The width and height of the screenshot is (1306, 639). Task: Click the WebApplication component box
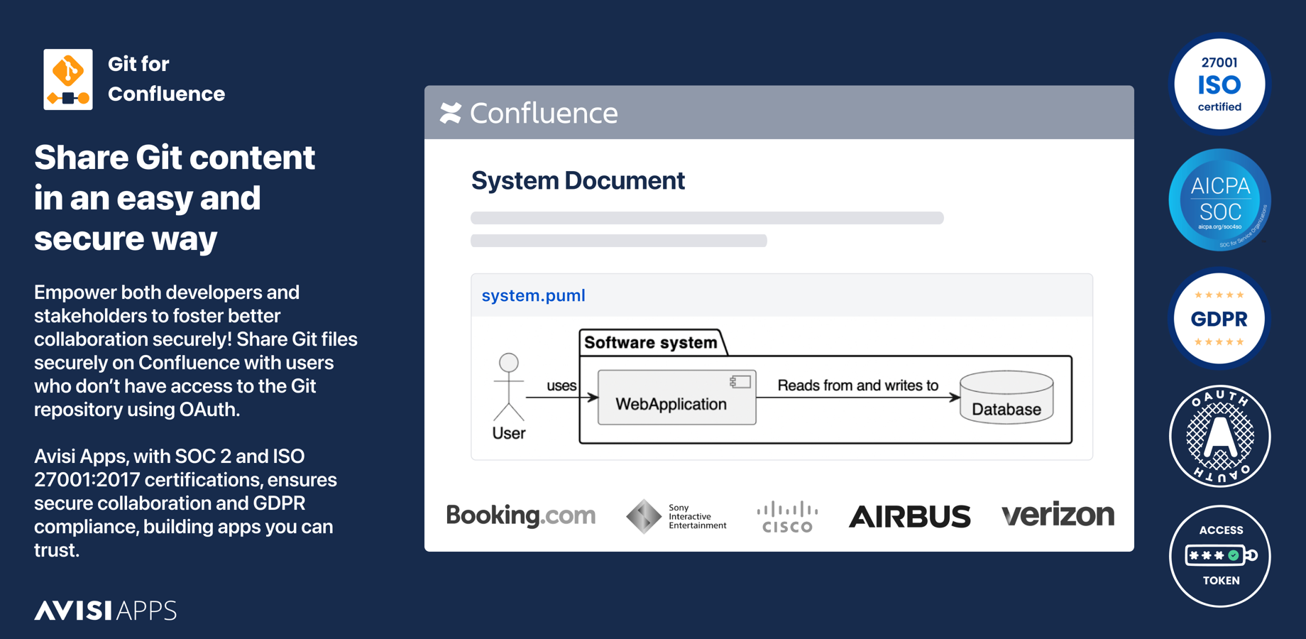coord(677,397)
